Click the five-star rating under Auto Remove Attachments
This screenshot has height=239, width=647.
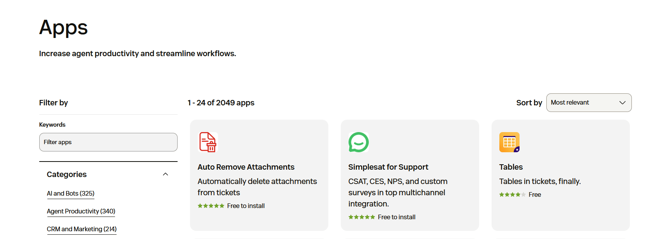[211, 206]
